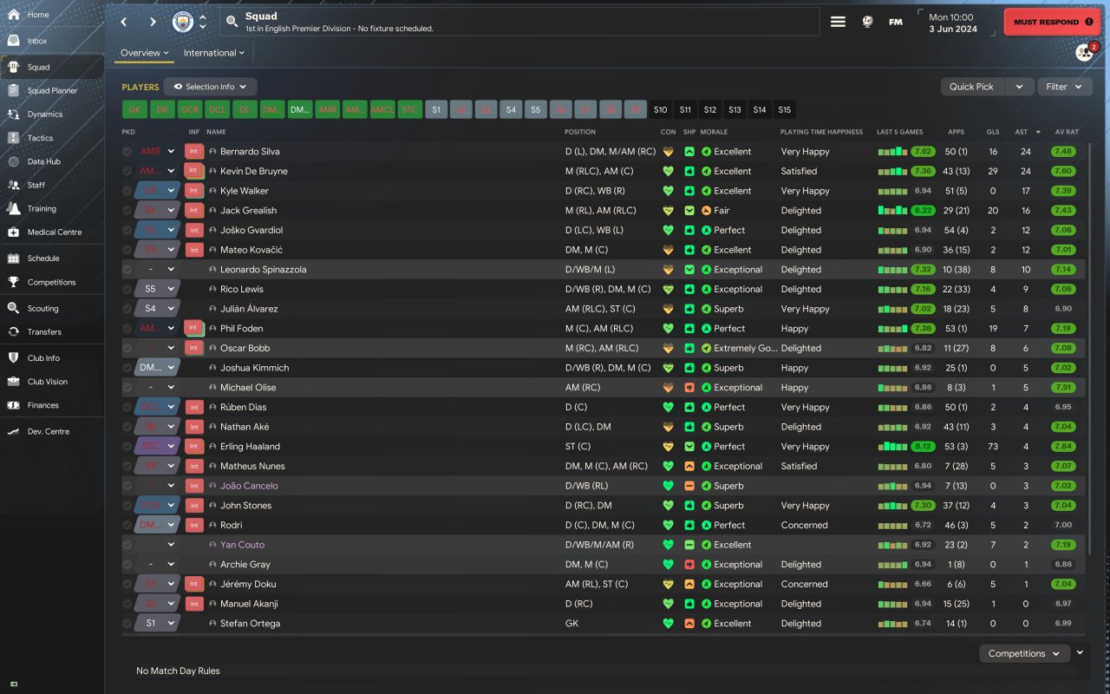Open Rico Lewis's S5 picked-position dropdown

coord(158,289)
